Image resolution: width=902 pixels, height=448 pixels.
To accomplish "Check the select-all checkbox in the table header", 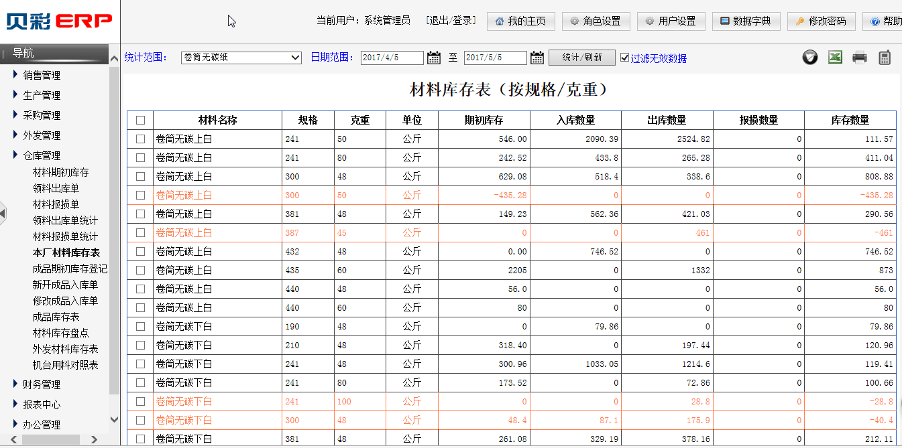I will 140,121.
